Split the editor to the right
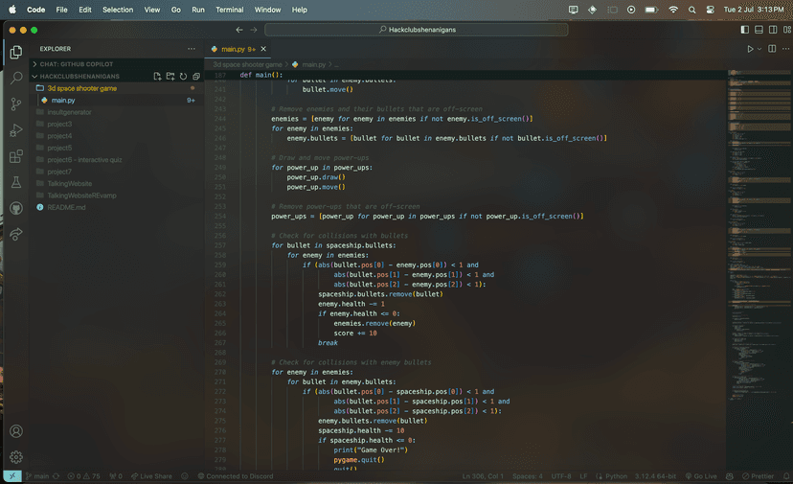The image size is (793, 484). [x=771, y=49]
